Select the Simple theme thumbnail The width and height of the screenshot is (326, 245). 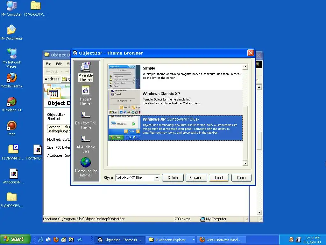coord(124,77)
